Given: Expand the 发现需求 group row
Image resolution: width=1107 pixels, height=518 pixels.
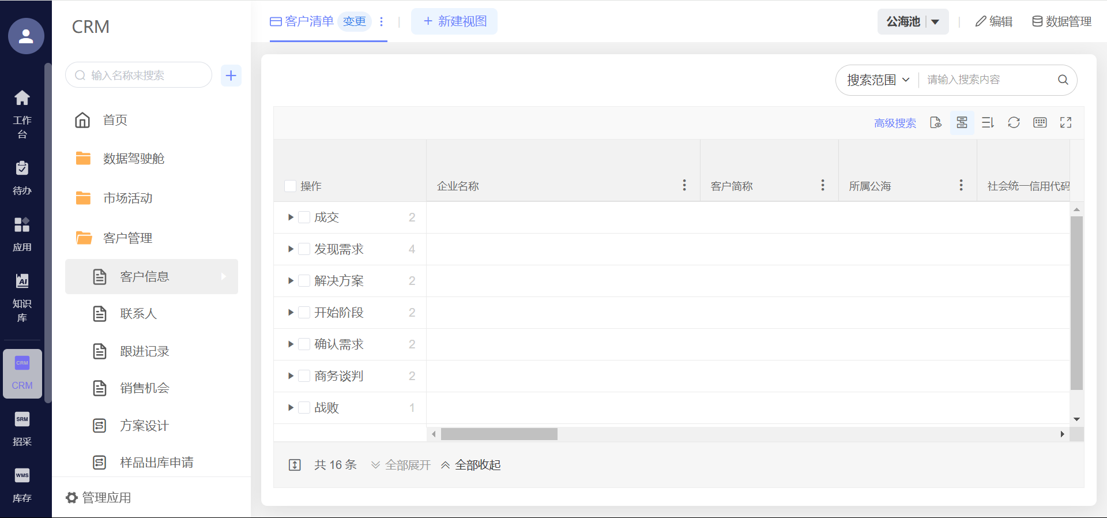Looking at the screenshot, I should coord(291,249).
